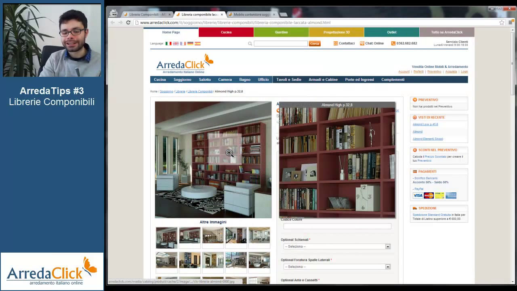Click the MasterCard icon
This screenshot has width=517, height=291.
point(429,196)
